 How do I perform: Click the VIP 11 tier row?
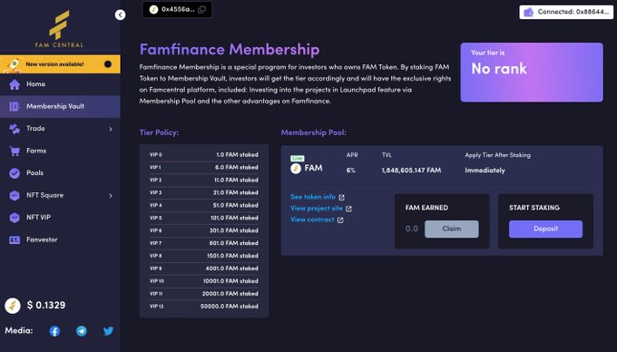coord(204,294)
